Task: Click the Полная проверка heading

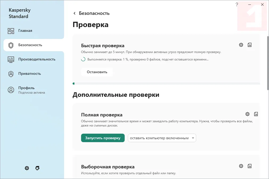Action: pyautogui.click(x=102, y=115)
